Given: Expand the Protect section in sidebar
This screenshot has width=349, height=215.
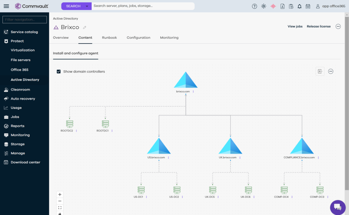Looking at the screenshot, I should 17,41.
